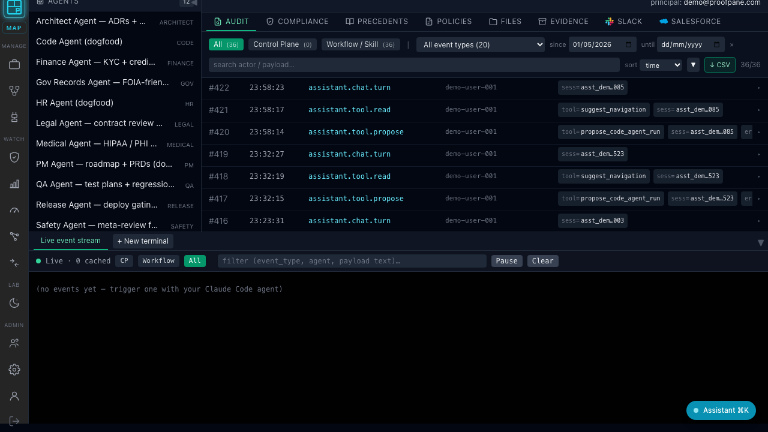This screenshot has height=432, width=768.
Task: Click the log out icon
Action: click(14, 421)
